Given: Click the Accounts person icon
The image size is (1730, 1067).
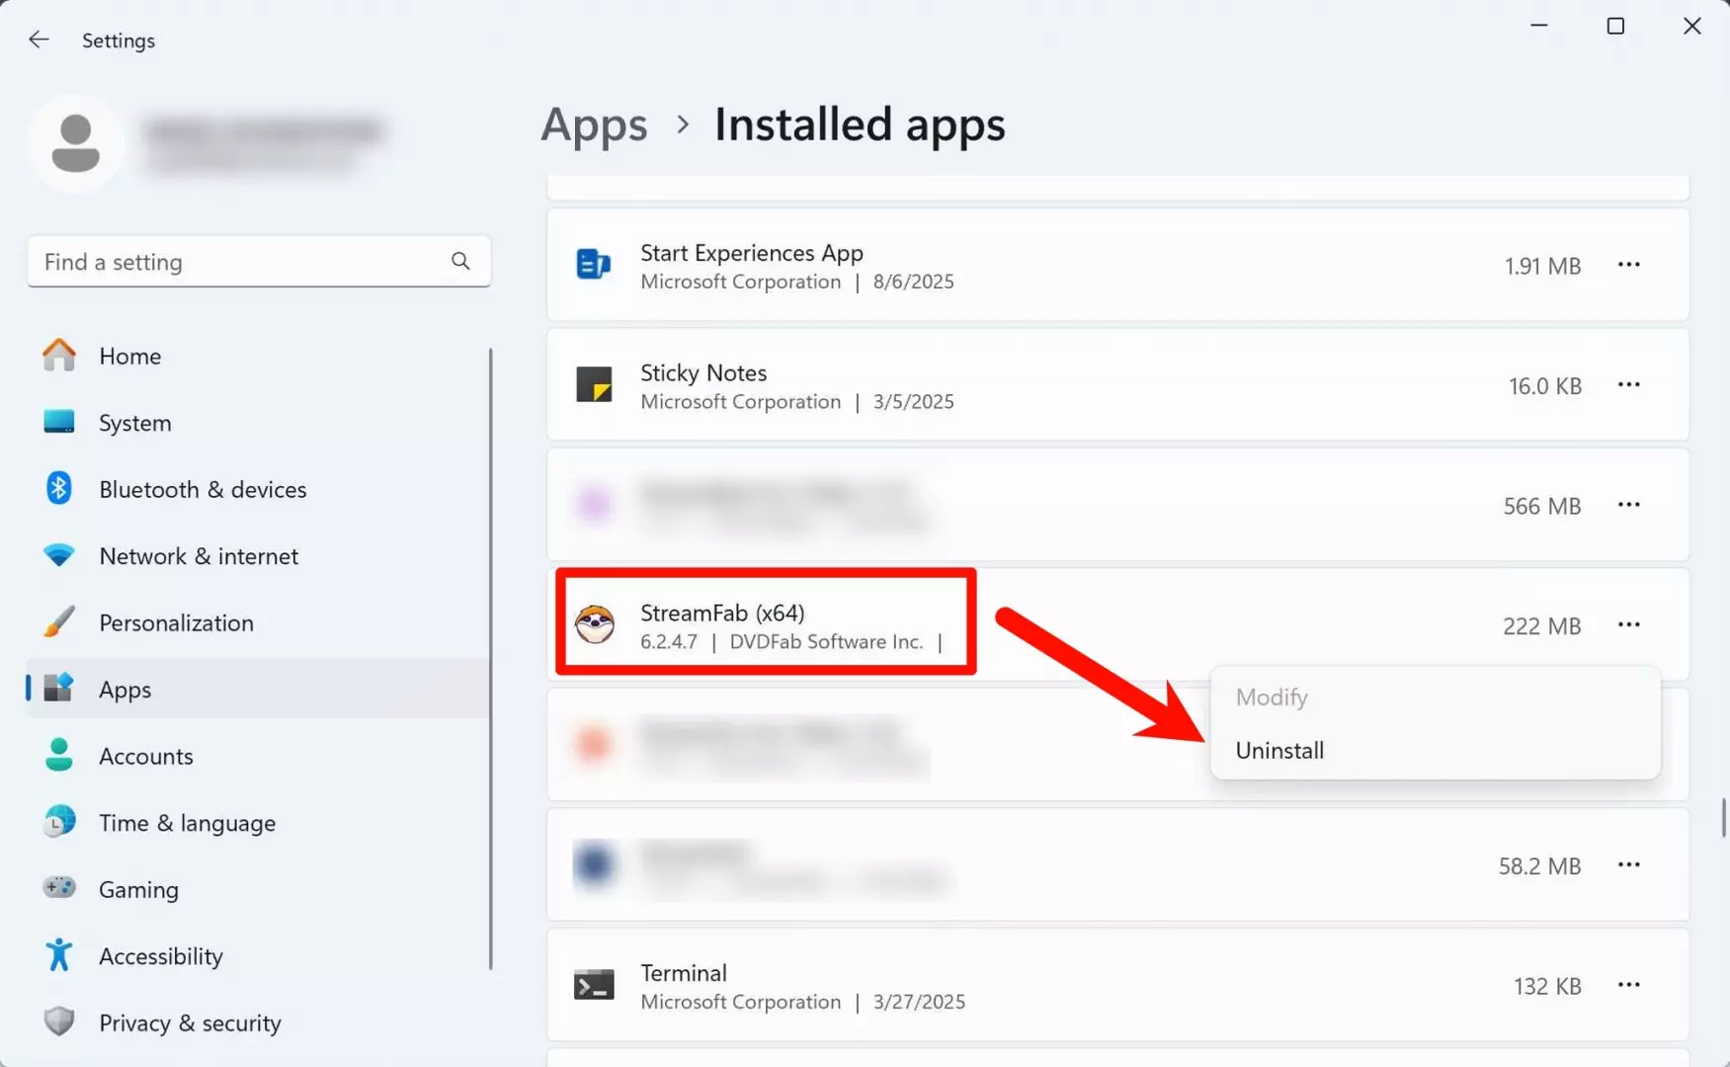Looking at the screenshot, I should pos(59,755).
